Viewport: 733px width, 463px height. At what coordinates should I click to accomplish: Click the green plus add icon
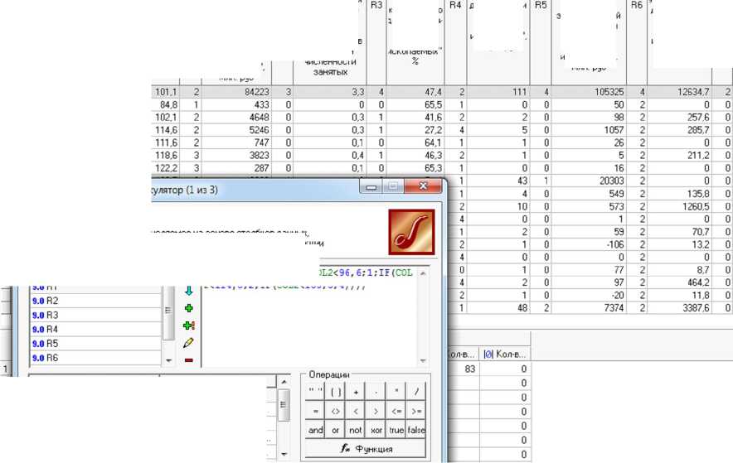pyautogui.click(x=188, y=308)
